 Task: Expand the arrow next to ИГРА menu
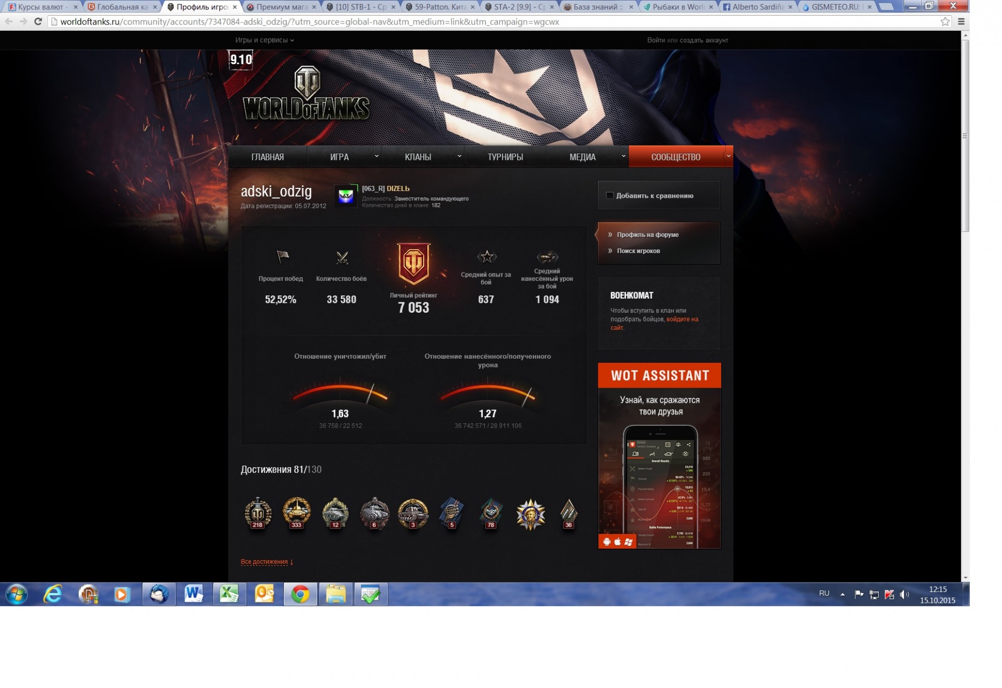[376, 156]
